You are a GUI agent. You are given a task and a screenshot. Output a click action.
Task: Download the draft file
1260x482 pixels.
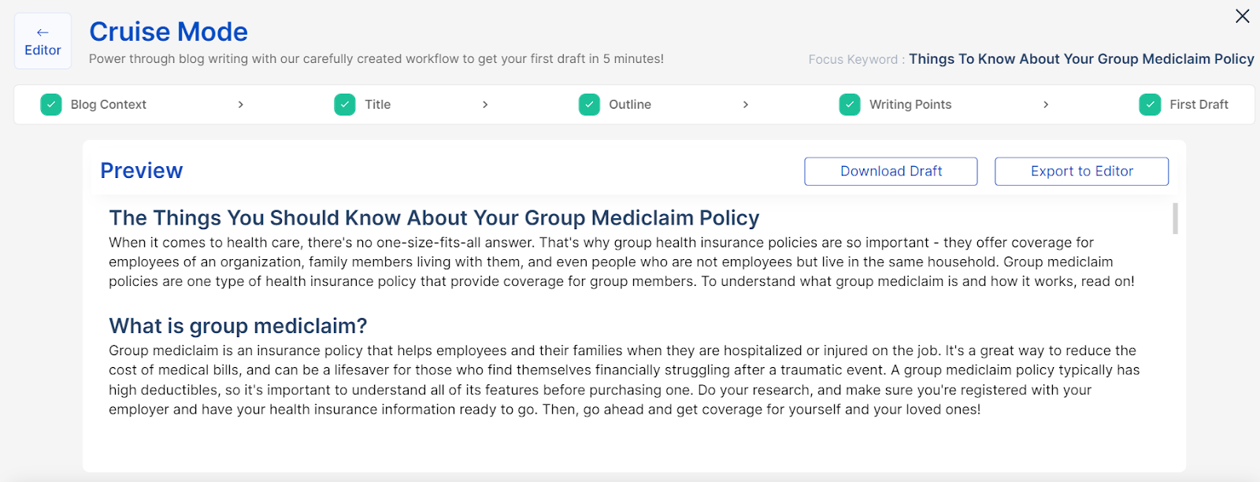tap(891, 172)
